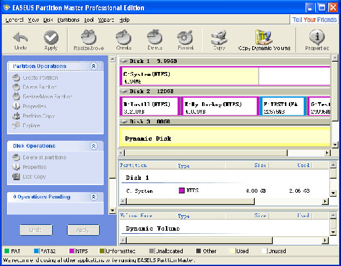Click the 2.06 GB used cell

299,191
